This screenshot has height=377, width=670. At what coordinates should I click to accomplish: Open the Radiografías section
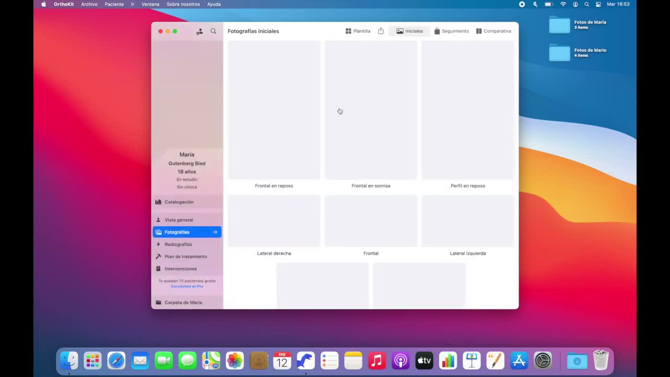[187, 245]
